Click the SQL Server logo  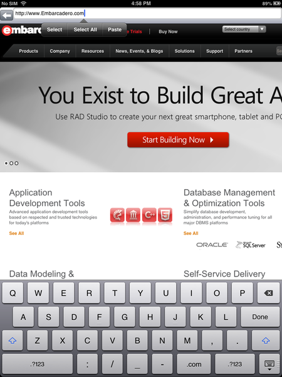coord(251,245)
